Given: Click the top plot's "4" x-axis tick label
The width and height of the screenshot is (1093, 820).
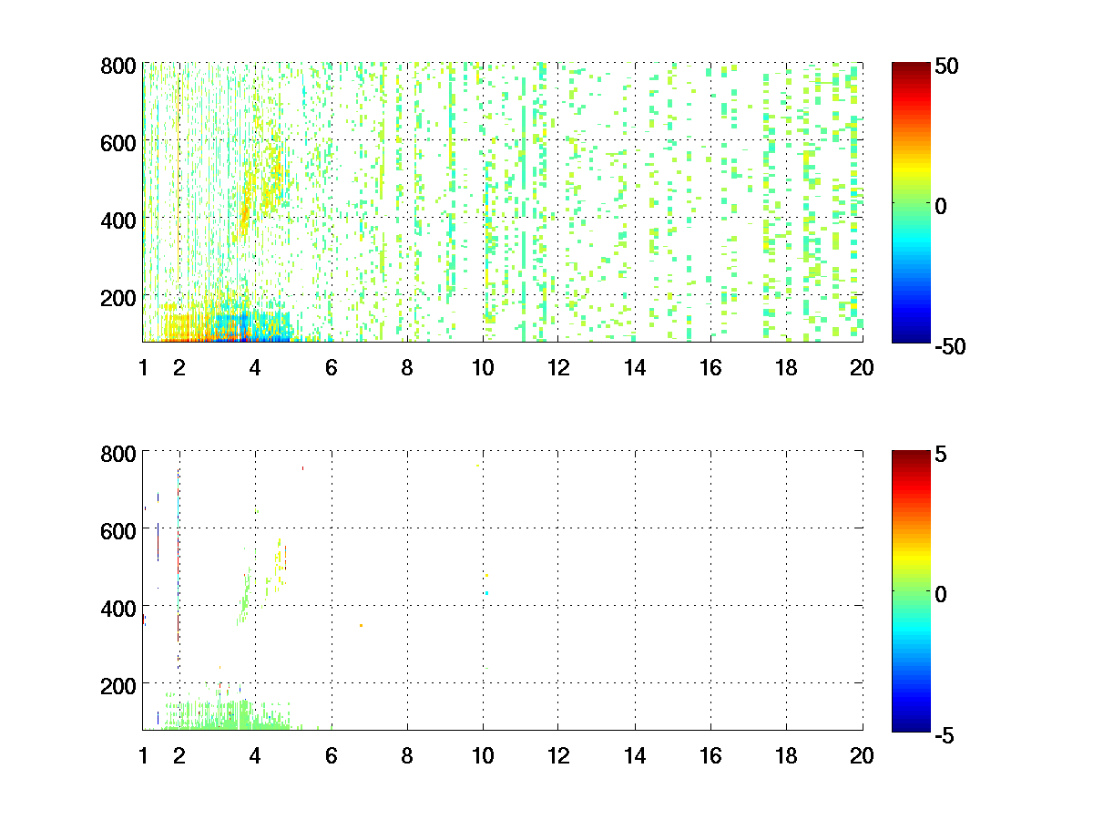Looking at the screenshot, I should [x=255, y=368].
